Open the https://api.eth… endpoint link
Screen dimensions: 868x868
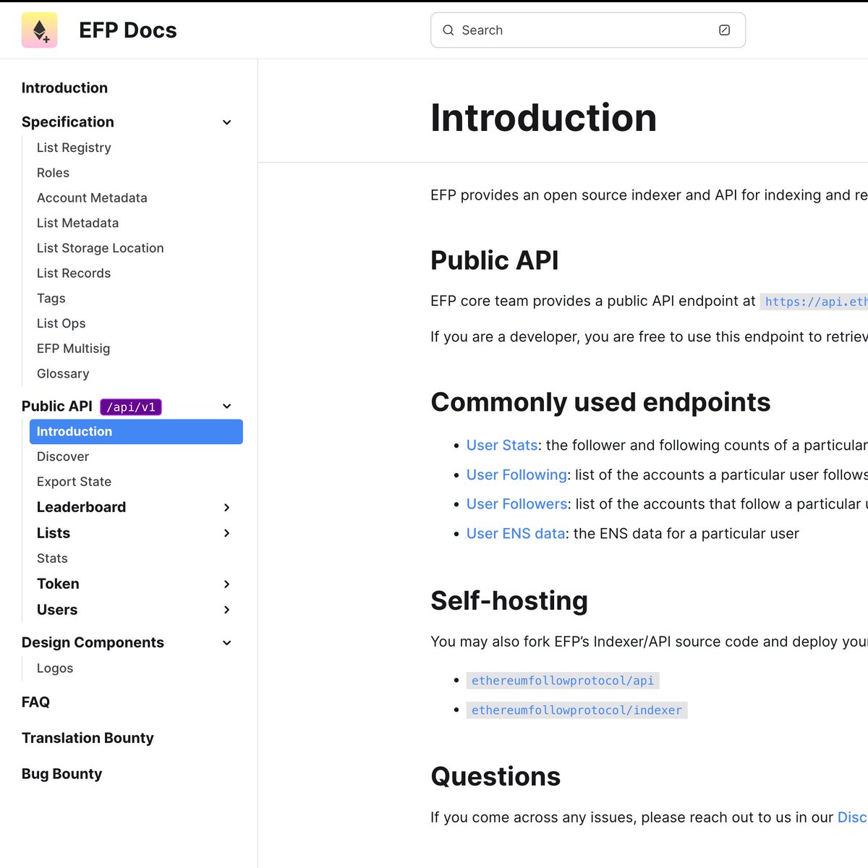814,302
